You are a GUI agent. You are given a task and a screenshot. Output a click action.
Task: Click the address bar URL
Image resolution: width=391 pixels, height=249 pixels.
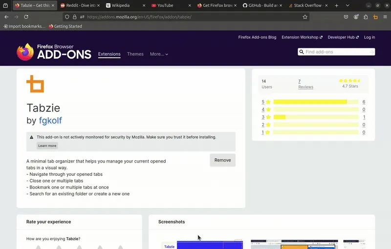(x=139, y=17)
